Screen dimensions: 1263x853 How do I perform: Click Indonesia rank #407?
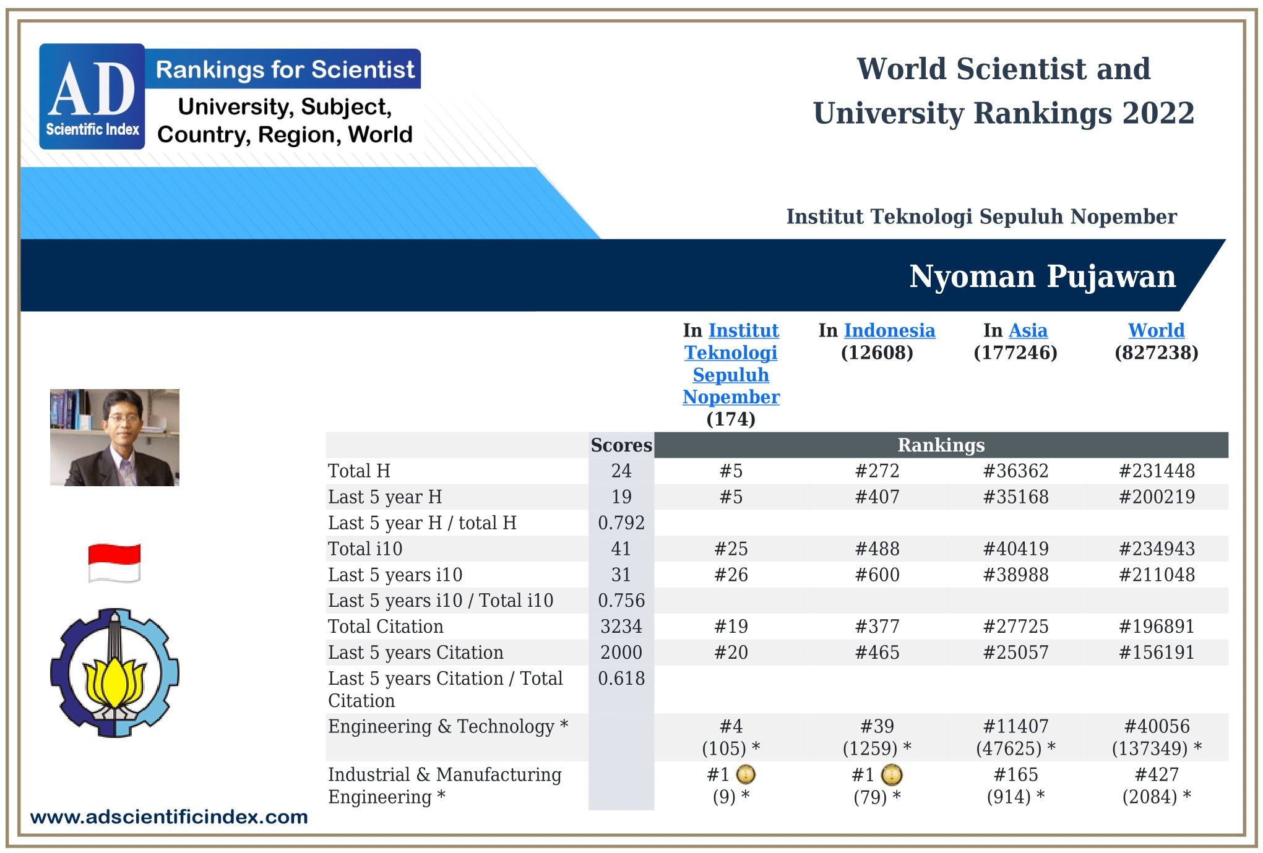[x=877, y=497]
